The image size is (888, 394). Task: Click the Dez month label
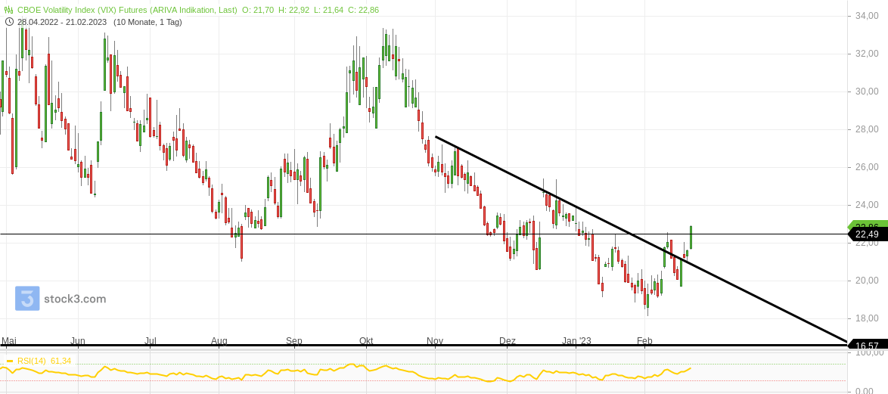pos(508,341)
